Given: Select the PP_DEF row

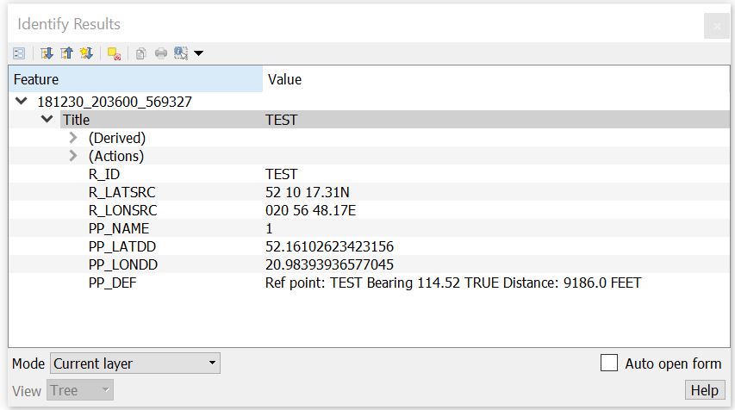Looking at the screenshot, I should click(x=370, y=283).
